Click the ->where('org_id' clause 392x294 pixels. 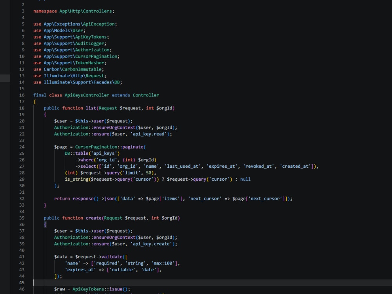(97, 160)
